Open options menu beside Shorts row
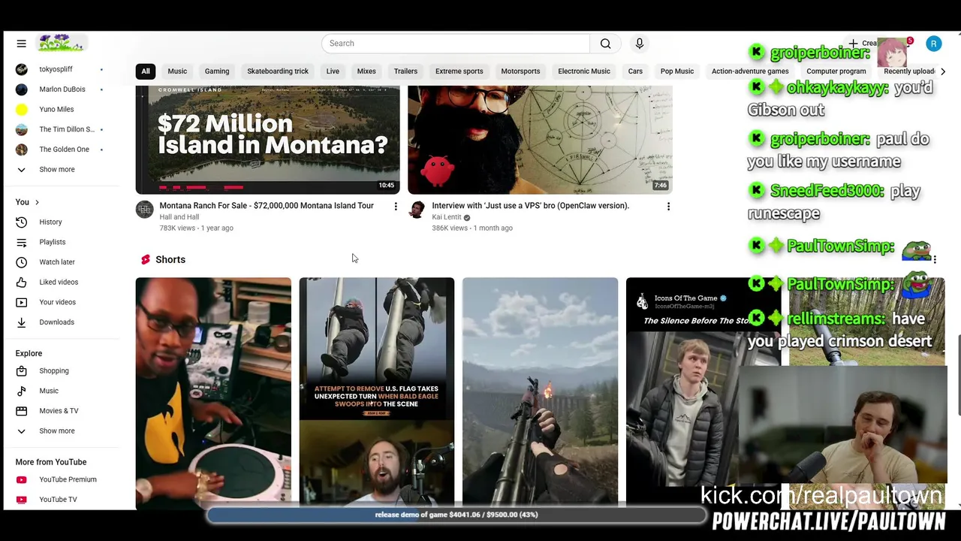Image resolution: width=961 pixels, height=541 pixels. 935,259
